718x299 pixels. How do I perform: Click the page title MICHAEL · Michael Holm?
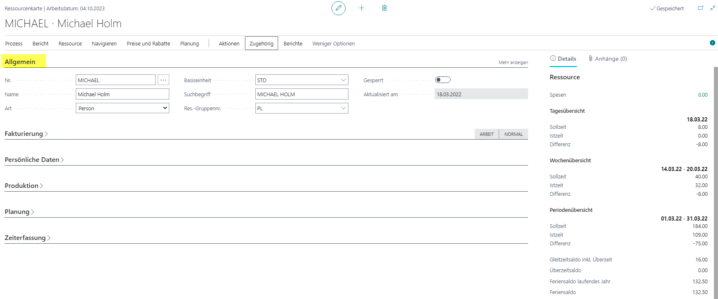pos(63,24)
